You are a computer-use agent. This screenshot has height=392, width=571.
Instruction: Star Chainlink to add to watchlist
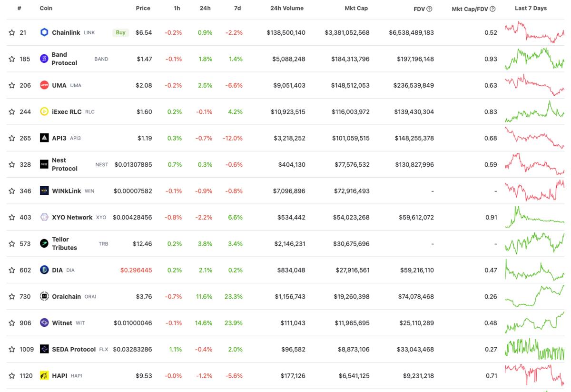[12, 32]
